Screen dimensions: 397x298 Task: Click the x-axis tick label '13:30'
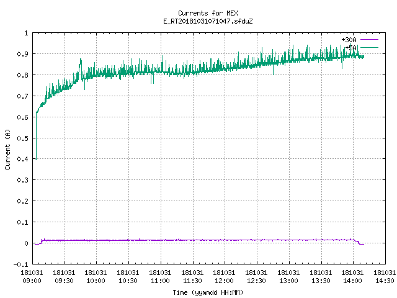pos(321,281)
